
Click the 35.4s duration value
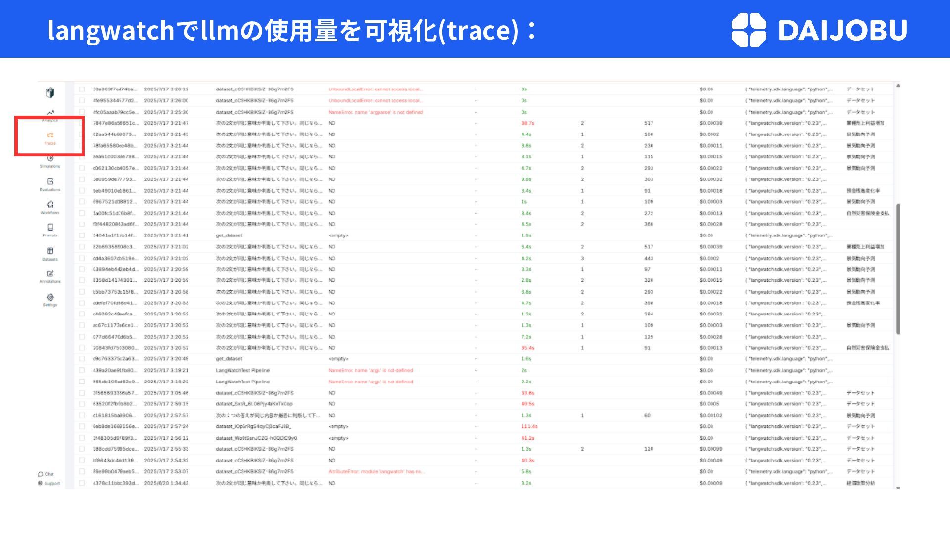pyautogui.click(x=527, y=348)
